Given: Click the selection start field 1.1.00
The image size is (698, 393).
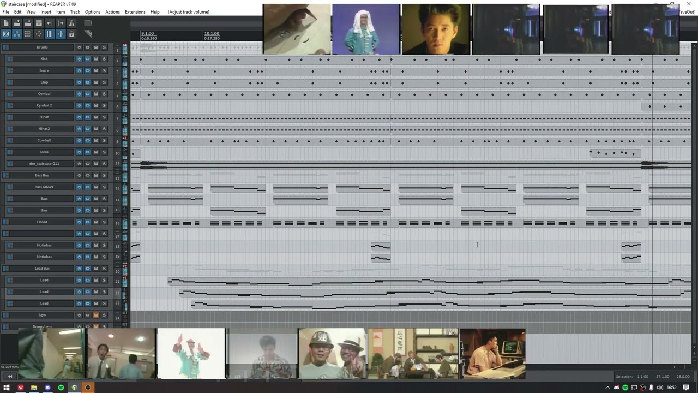Looking at the screenshot, I should tap(643, 377).
